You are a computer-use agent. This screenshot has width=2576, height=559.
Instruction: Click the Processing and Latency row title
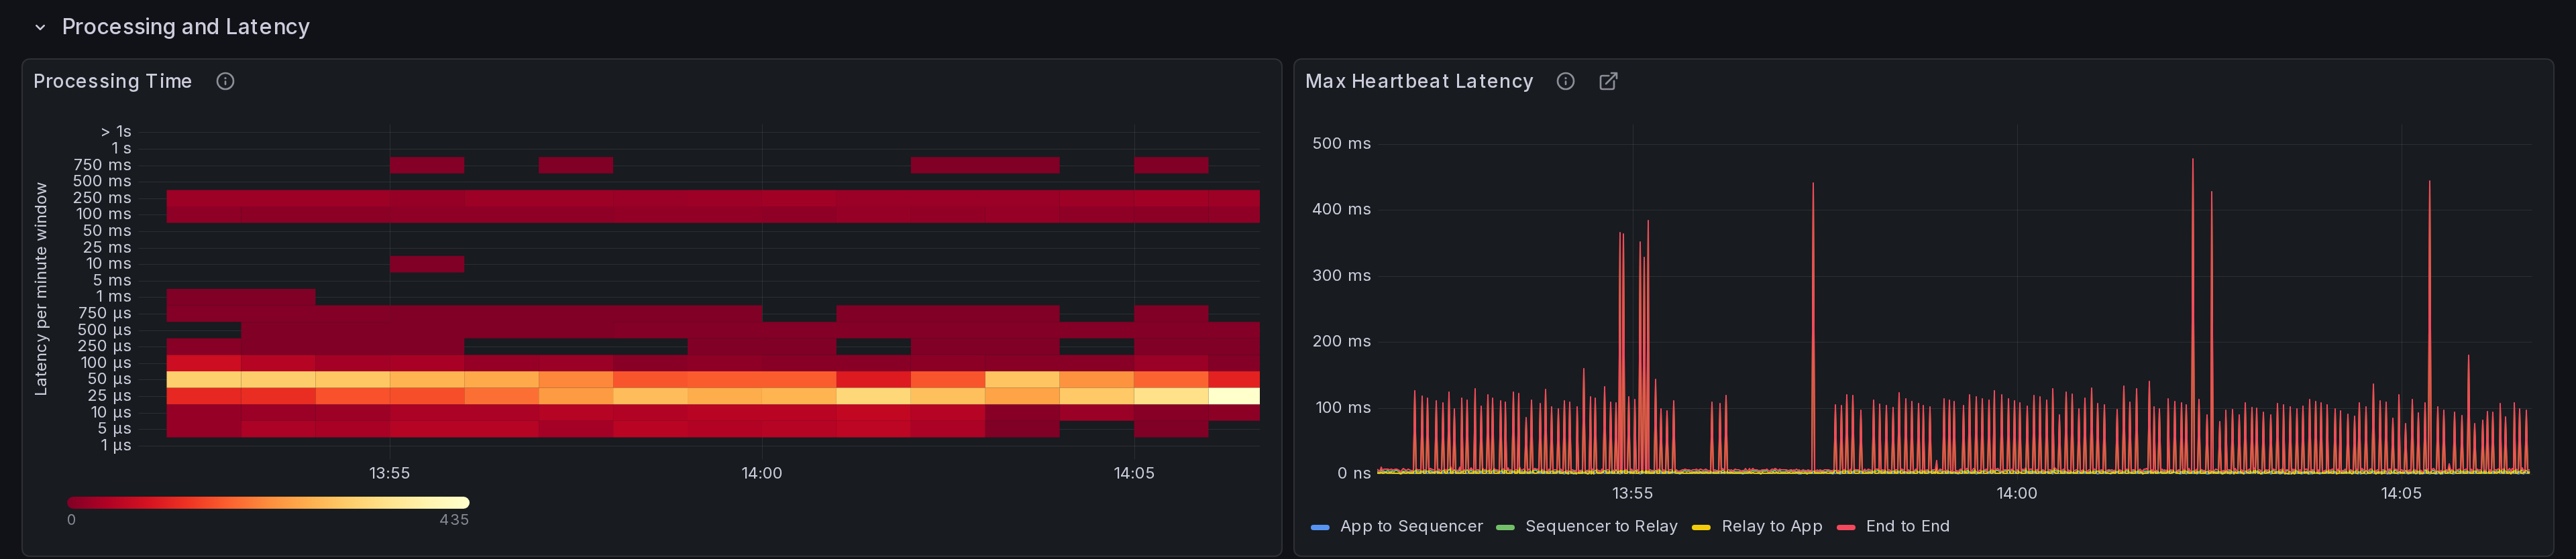click(186, 27)
